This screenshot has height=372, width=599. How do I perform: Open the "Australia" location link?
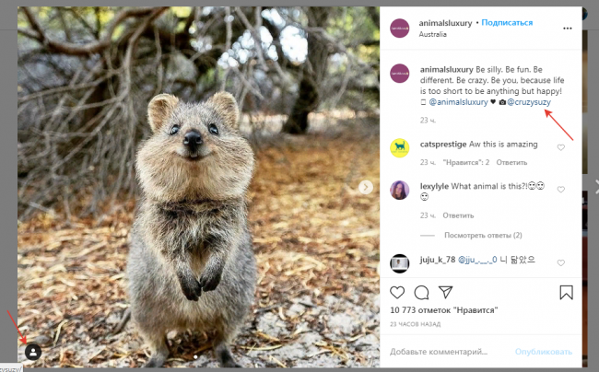[432, 34]
